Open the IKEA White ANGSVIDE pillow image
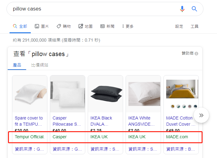The width and height of the screenshot is (217, 158). (144, 93)
